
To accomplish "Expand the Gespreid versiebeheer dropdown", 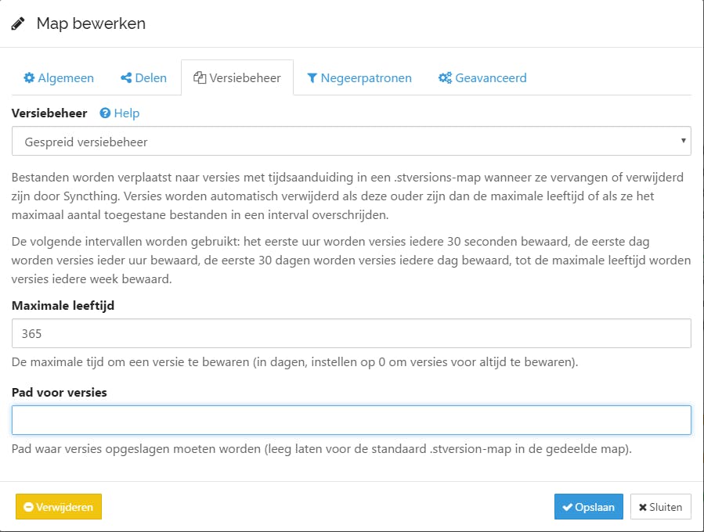I will 351,142.
